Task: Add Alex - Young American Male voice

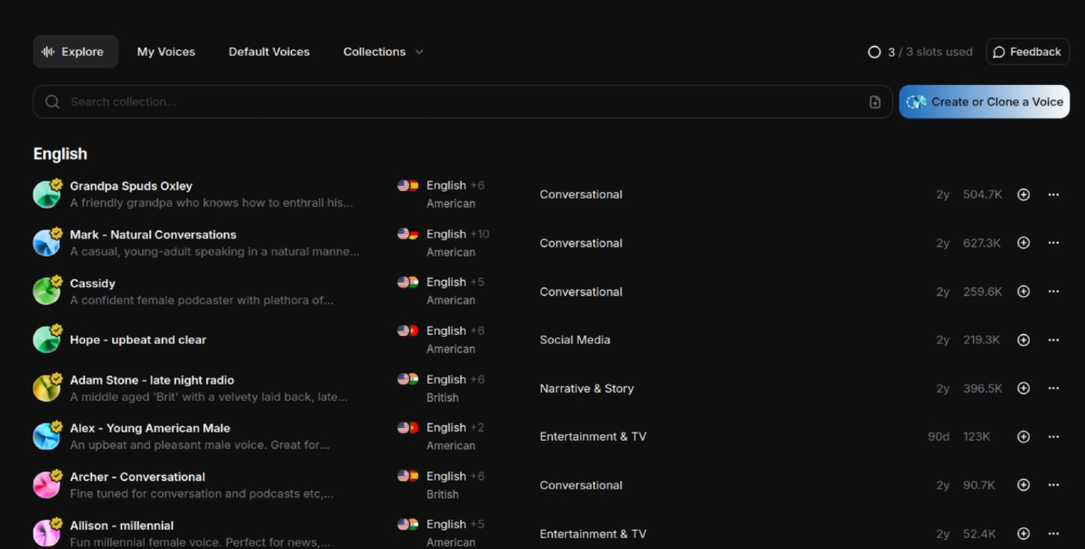Action: click(x=1024, y=437)
